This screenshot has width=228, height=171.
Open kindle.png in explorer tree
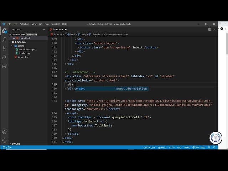[25, 53]
